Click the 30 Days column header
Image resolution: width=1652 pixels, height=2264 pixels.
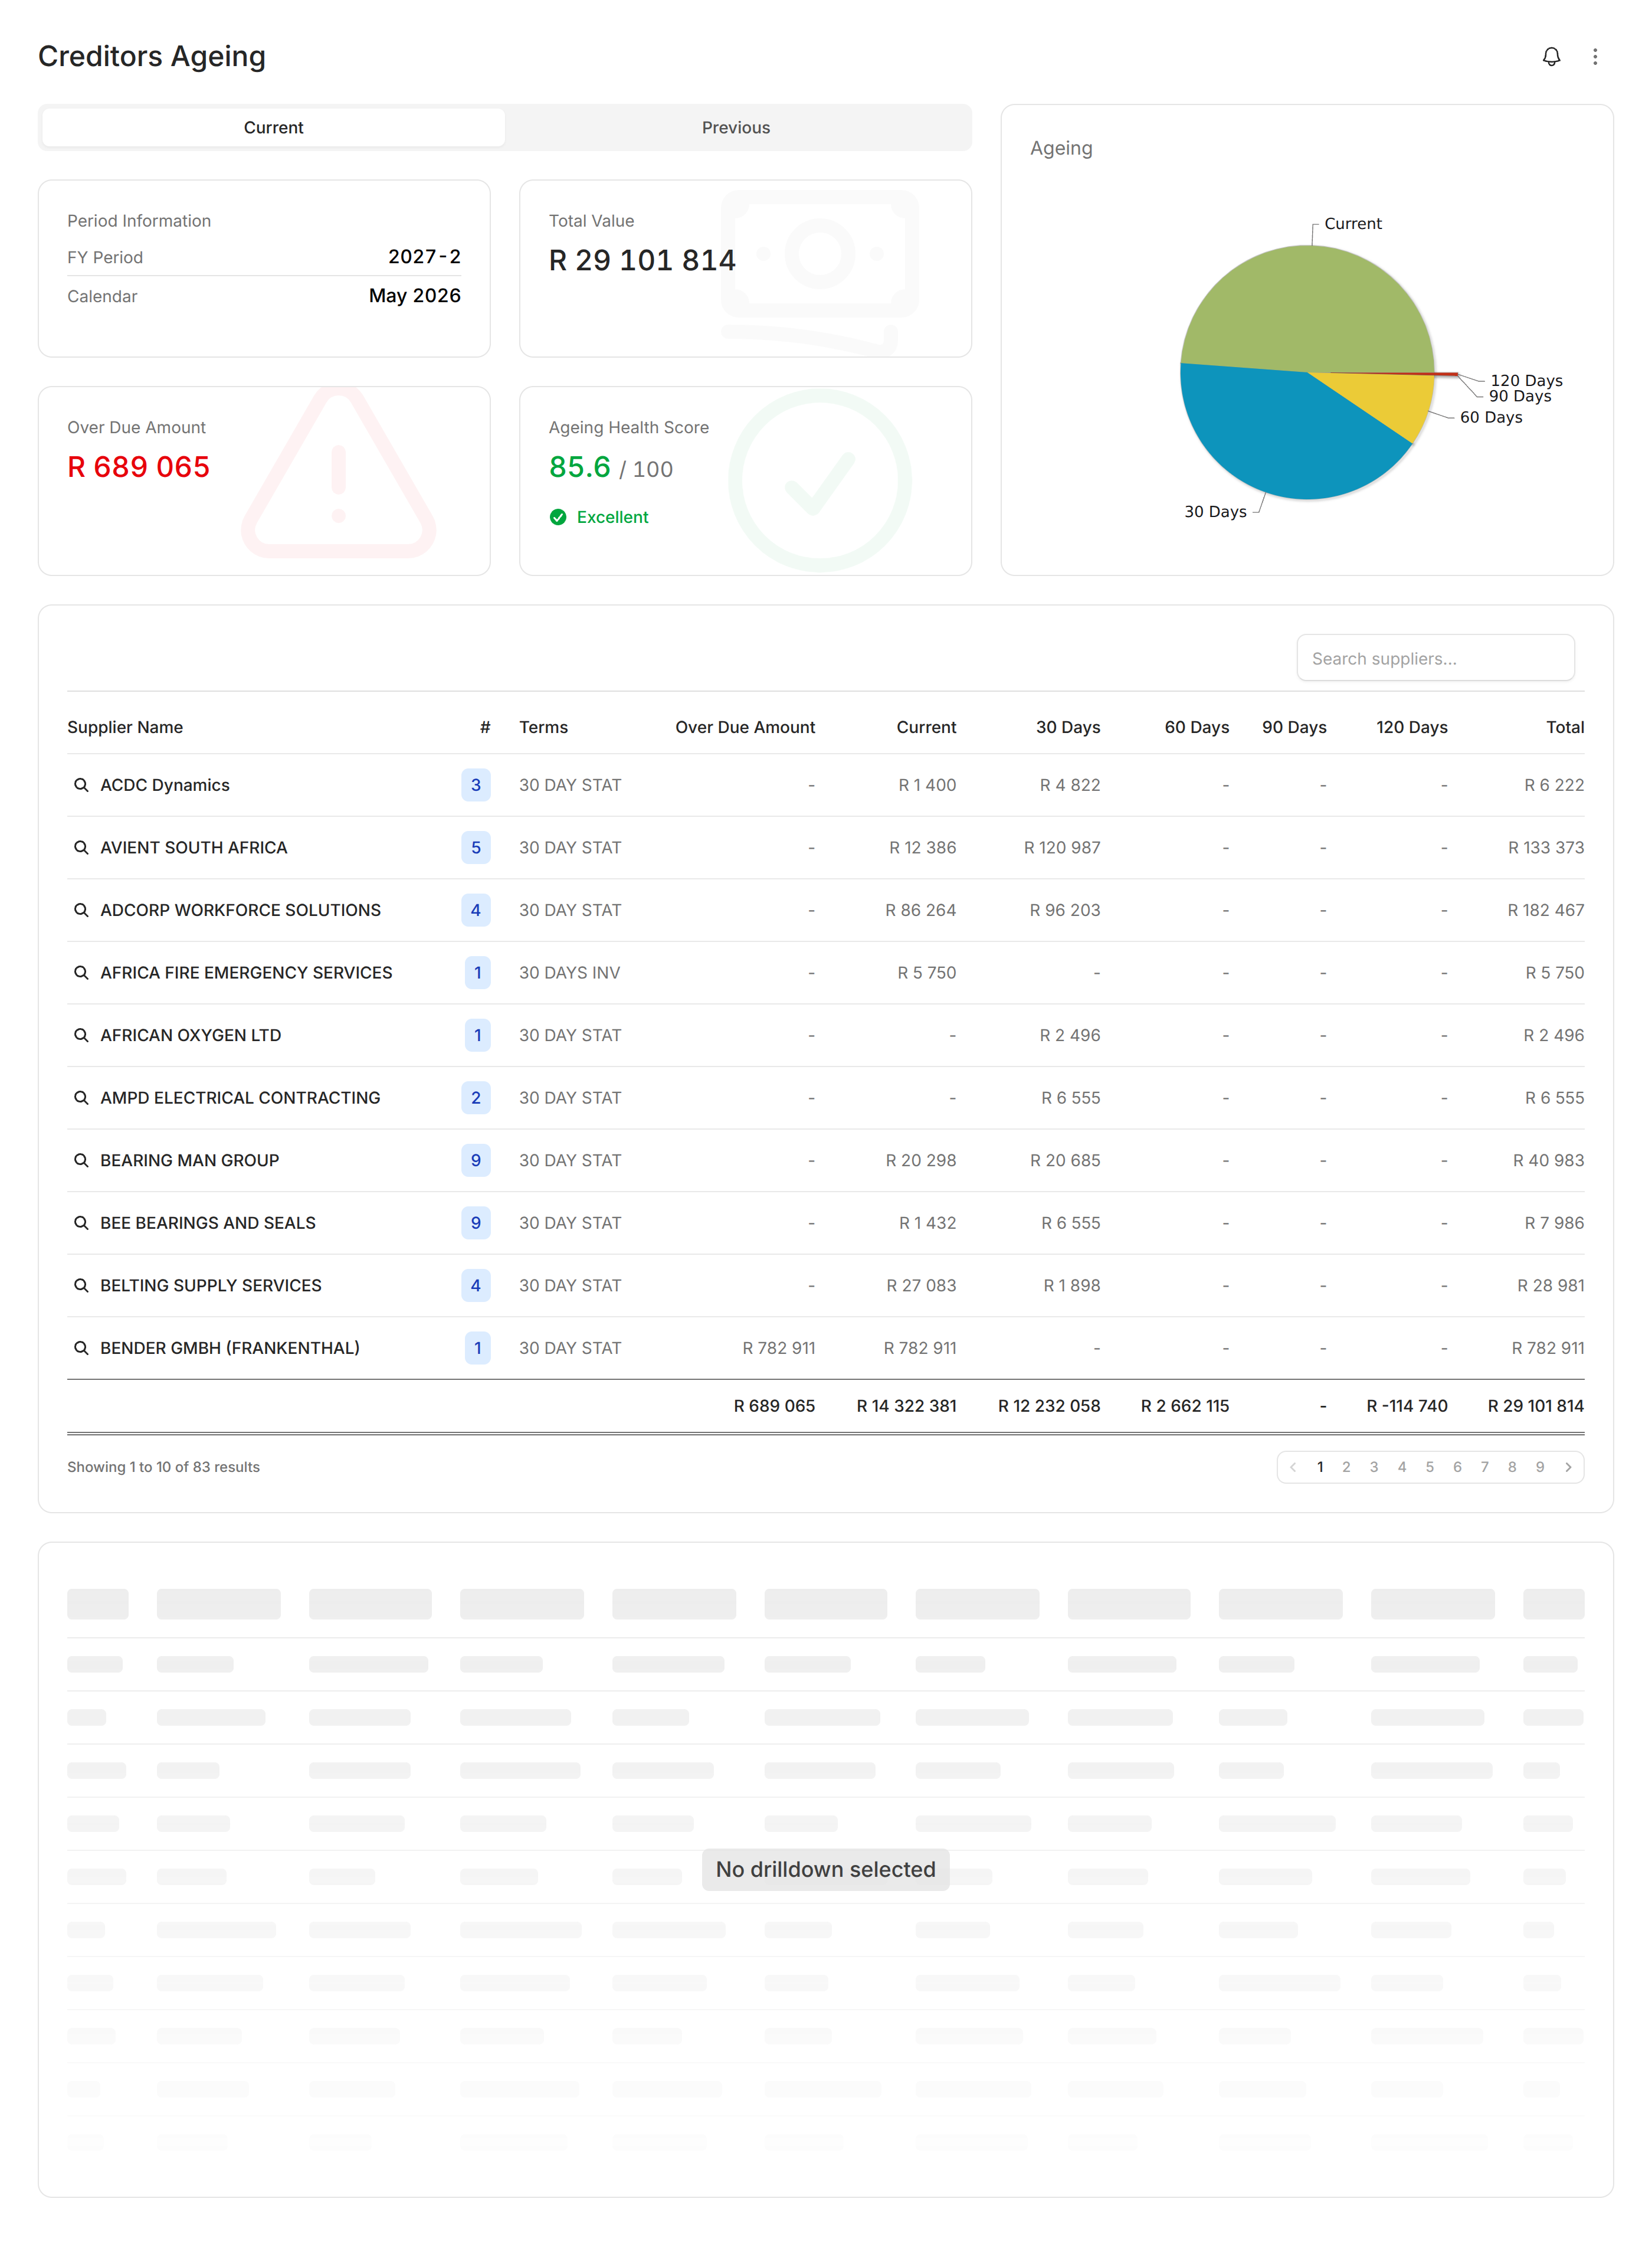point(1068,727)
